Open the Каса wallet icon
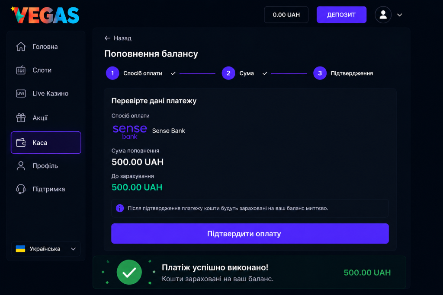This screenshot has width=443, height=295. pyautogui.click(x=21, y=143)
